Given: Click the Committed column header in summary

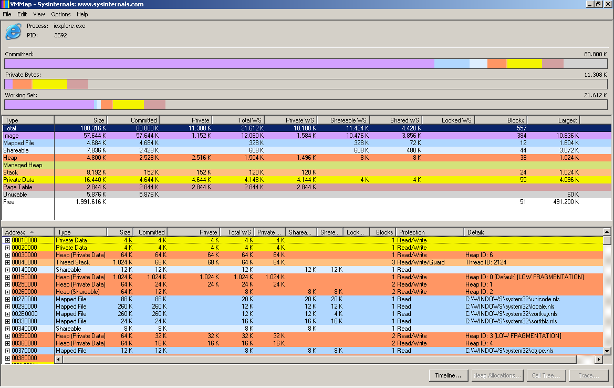Looking at the screenshot, I should click(133, 120).
